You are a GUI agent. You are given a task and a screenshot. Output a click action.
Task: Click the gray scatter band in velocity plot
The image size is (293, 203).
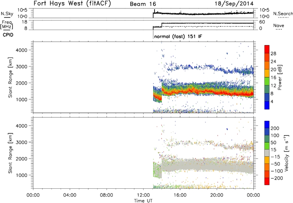(x=207, y=165)
